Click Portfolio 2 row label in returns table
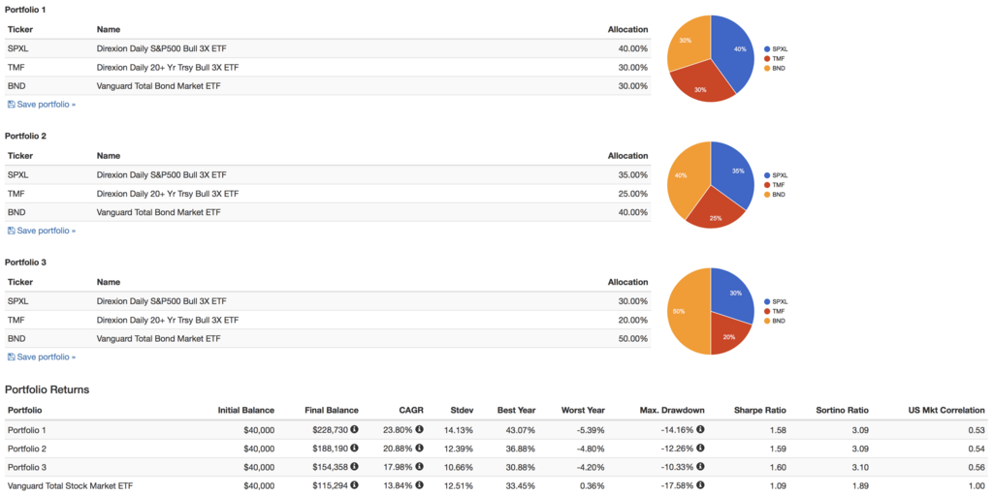Screen dimensions: 993x496 26,448
